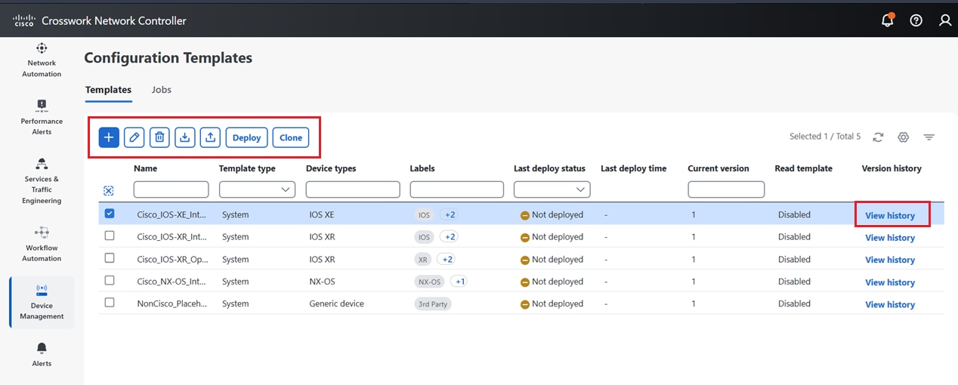Image resolution: width=958 pixels, height=385 pixels.
Task: View history for Cisco_IOS-XR_Int template
Action: pos(890,238)
